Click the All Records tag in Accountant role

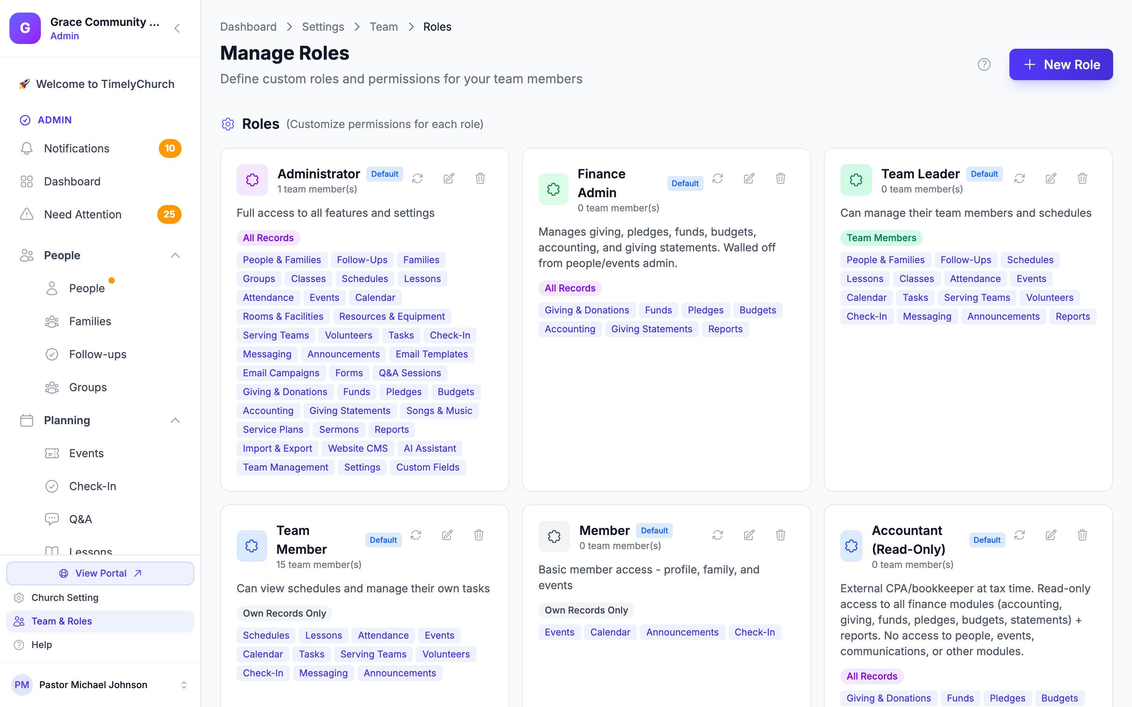click(871, 676)
